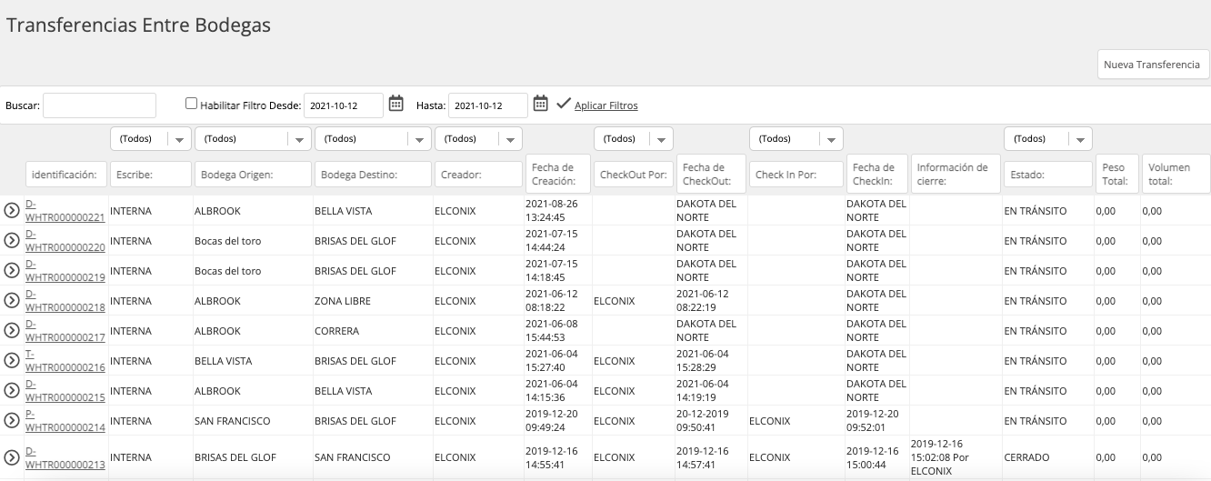Screen dimensions: 1211x481
Task: Select CORRERA destination cell
Action: coord(336,331)
